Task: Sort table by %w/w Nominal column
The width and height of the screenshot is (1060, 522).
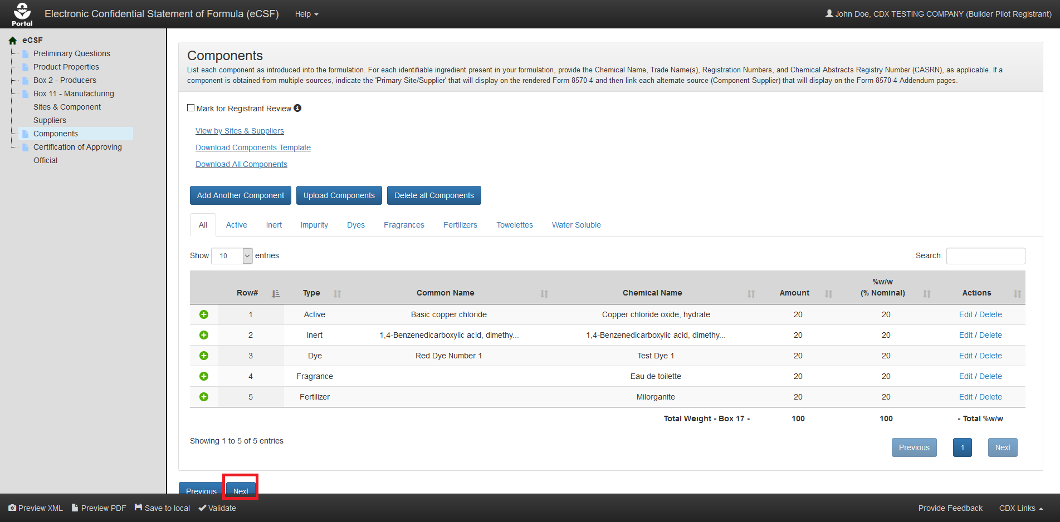Action: pos(927,293)
